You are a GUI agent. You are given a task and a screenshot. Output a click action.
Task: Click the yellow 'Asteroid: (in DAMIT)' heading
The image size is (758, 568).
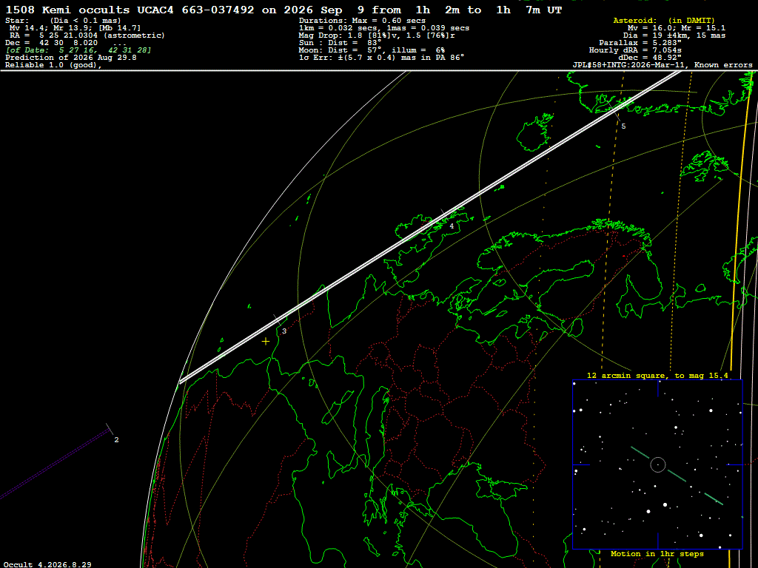pyautogui.click(x=664, y=20)
